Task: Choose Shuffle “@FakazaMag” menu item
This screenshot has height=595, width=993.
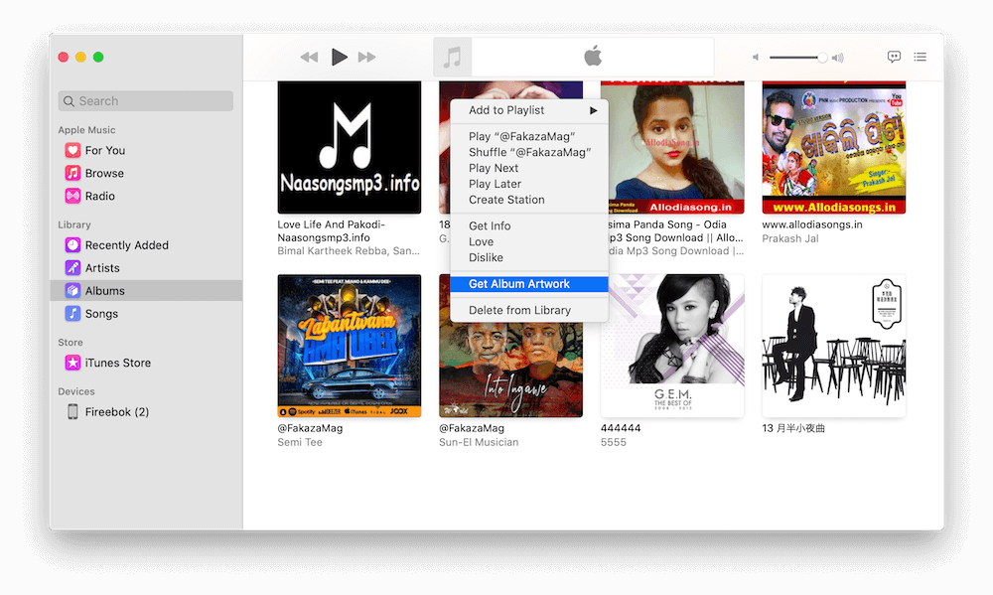Action: tap(529, 152)
